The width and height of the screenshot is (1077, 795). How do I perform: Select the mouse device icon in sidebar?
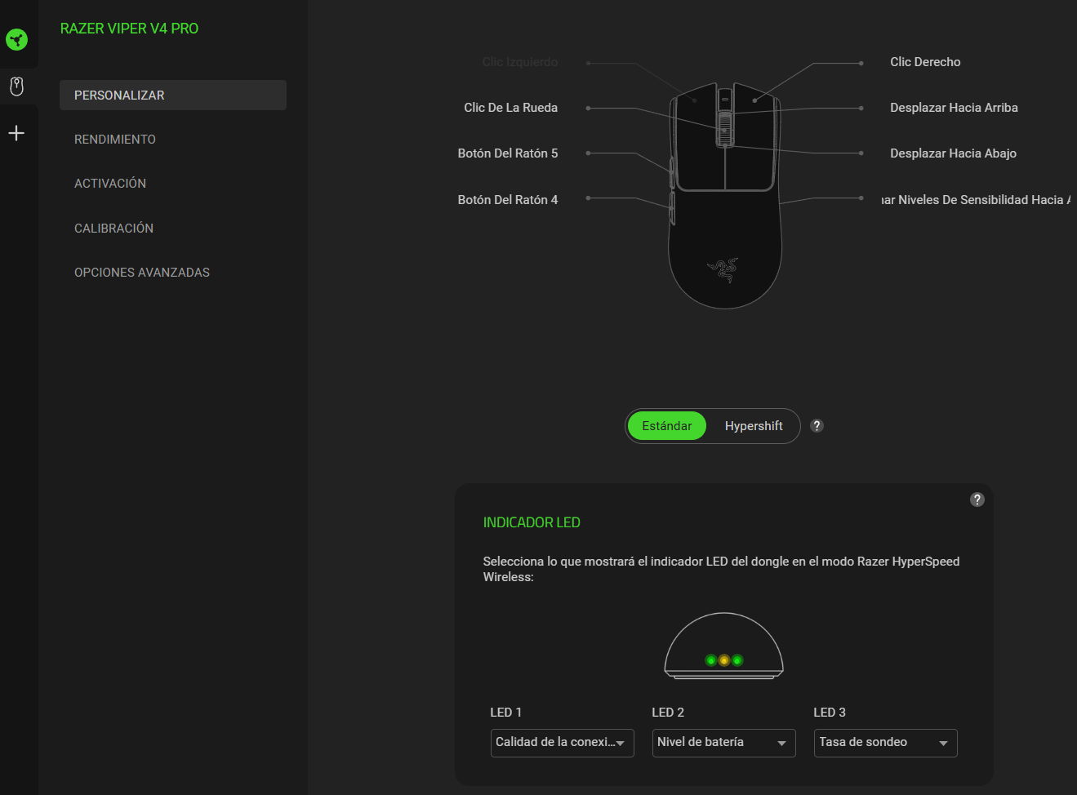pyautogui.click(x=16, y=87)
